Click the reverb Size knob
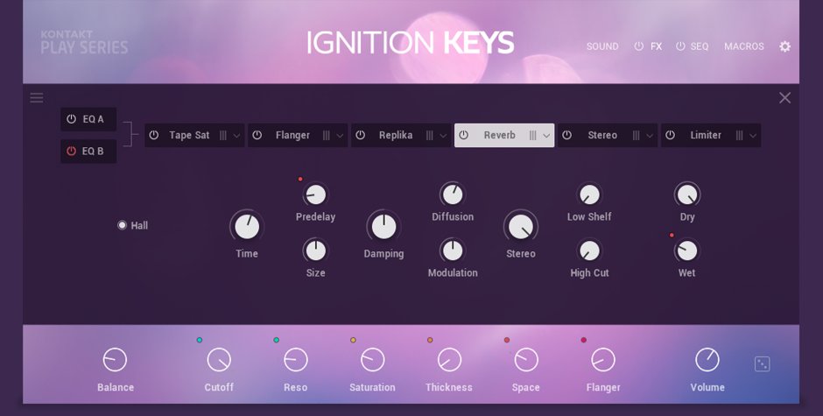Screen dimensions: 823x416 tap(315, 250)
